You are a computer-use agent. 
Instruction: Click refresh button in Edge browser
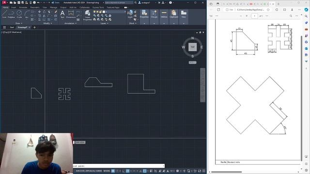coord(218,10)
